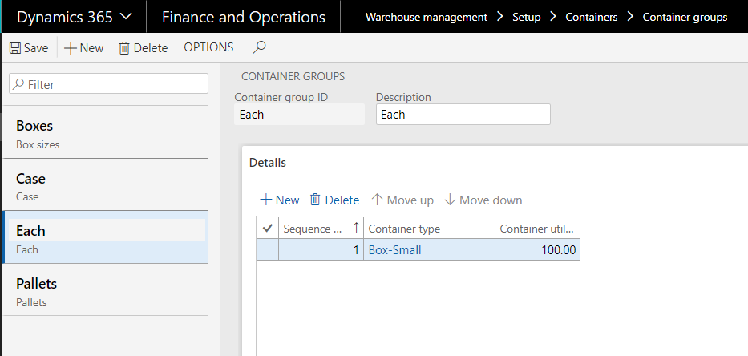Open the search magnifier icon in toolbar
This screenshot has height=356, width=748.
tap(259, 48)
